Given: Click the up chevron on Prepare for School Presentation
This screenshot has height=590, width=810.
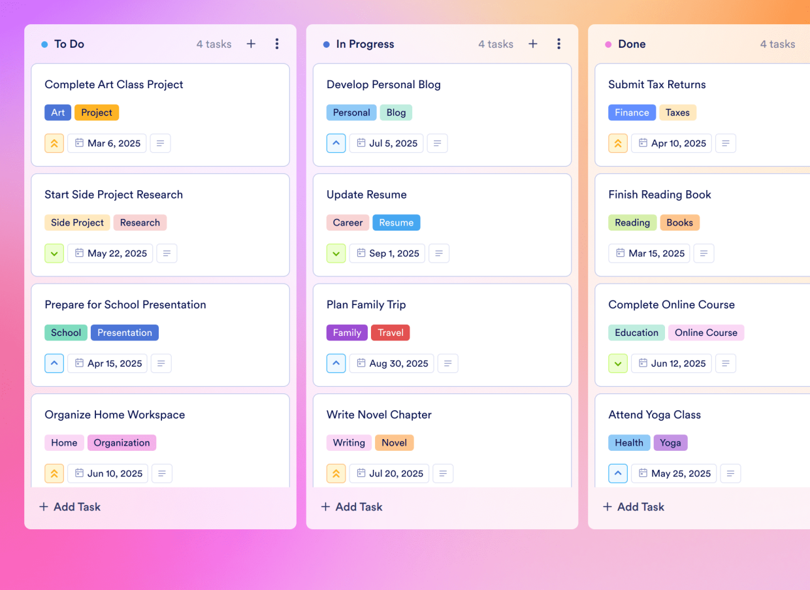Looking at the screenshot, I should pos(54,363).
